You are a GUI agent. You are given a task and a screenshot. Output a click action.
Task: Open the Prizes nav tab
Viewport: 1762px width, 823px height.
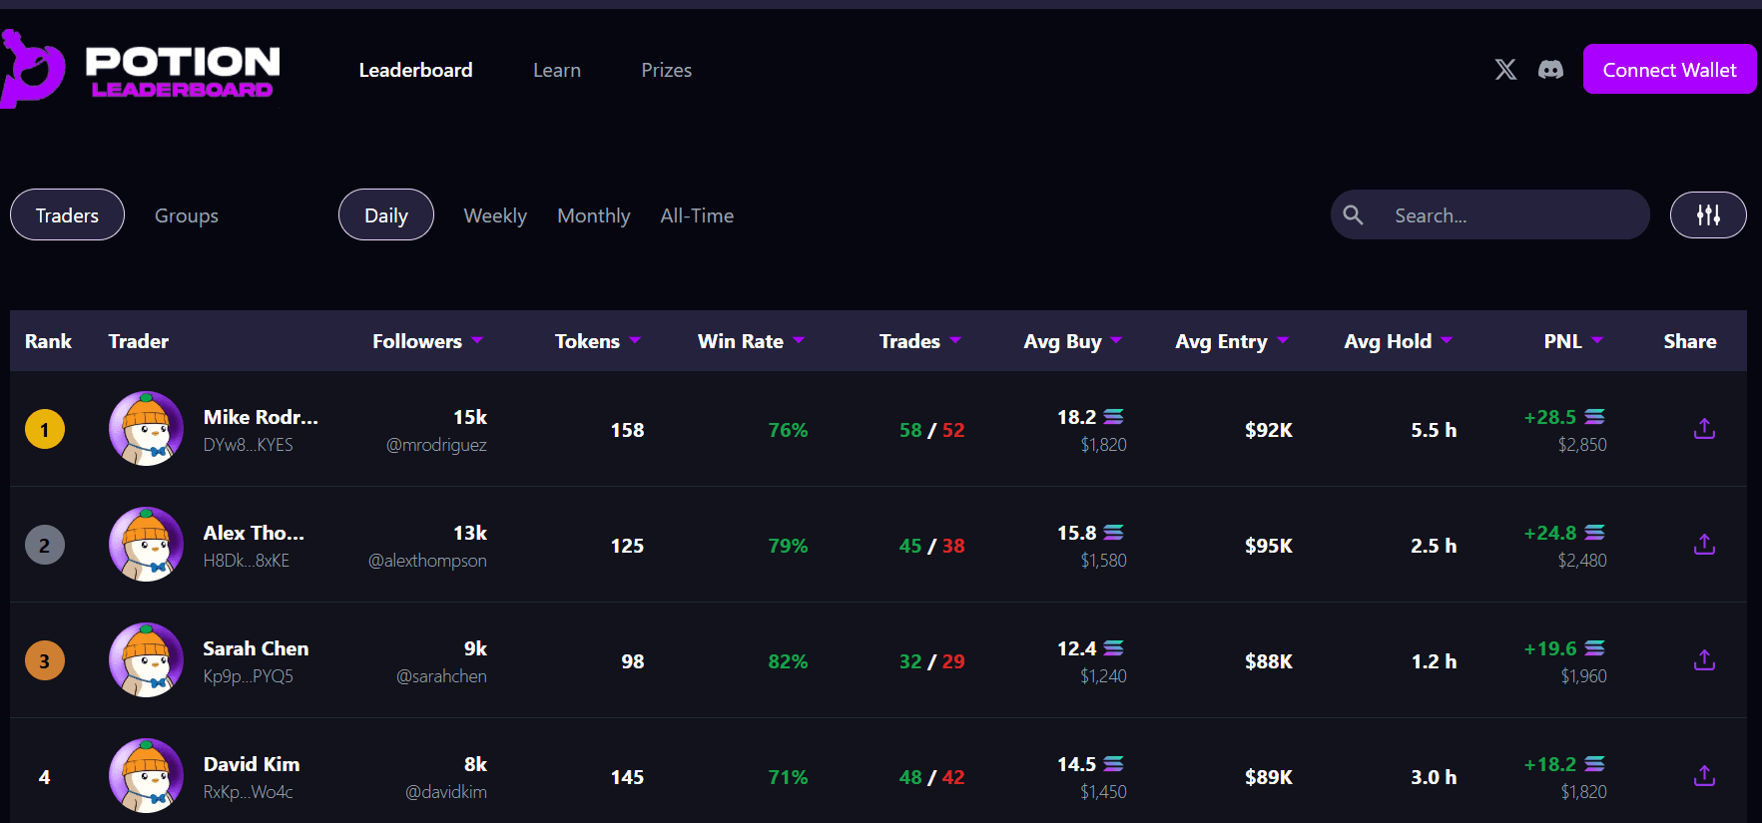666,70
